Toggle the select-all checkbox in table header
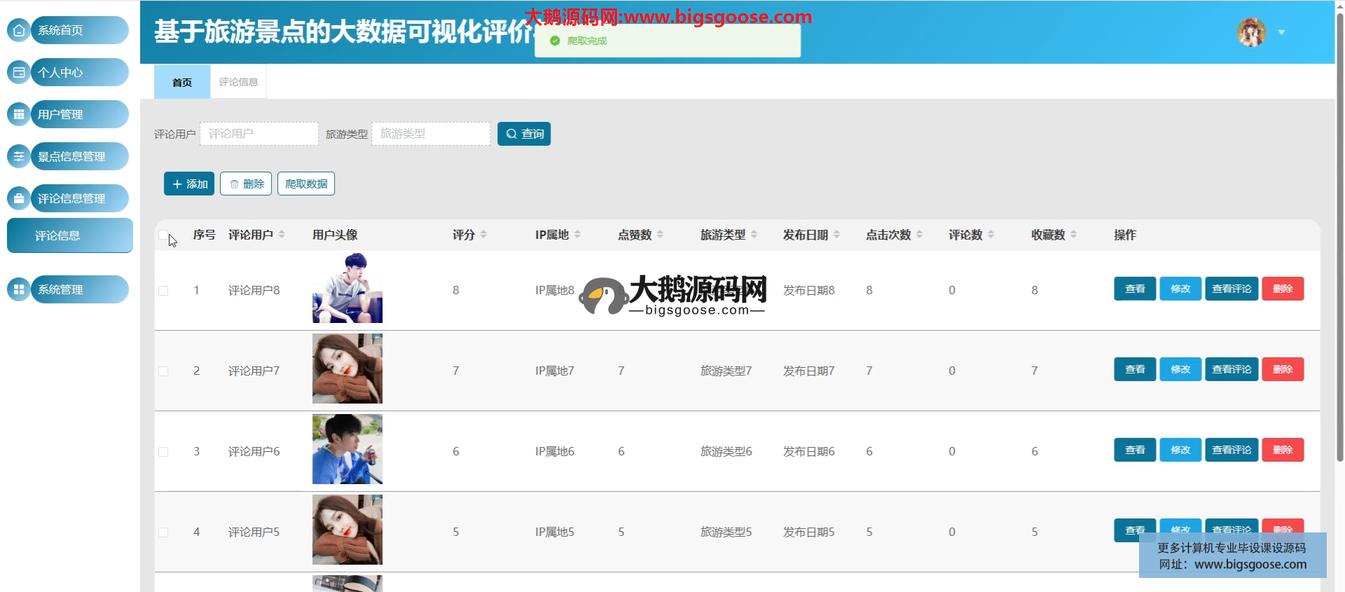The height and width of the screenshot is (592, 1345). pos(163,235)
